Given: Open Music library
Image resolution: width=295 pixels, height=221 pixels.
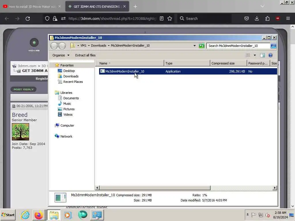Looking at the screenshot, I should click(67, 104).
